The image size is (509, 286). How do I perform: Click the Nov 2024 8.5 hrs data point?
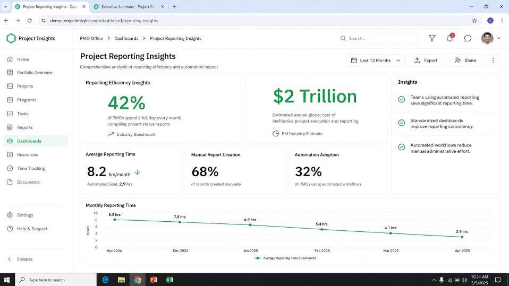(115, 220)
